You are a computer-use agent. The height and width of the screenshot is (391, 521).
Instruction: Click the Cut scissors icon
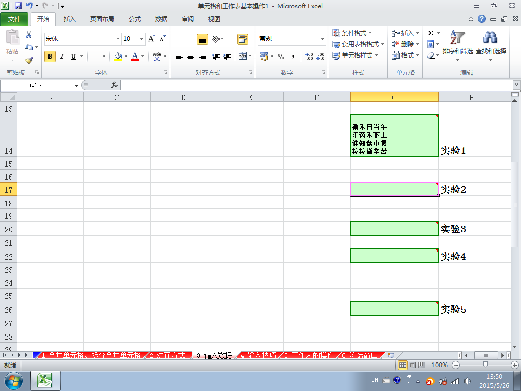pyautogui.click(x=29, y=35)
